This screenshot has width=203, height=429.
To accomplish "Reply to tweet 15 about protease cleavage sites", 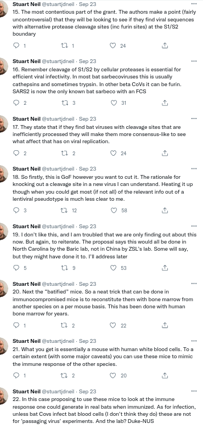I will [x=16, y=46].
